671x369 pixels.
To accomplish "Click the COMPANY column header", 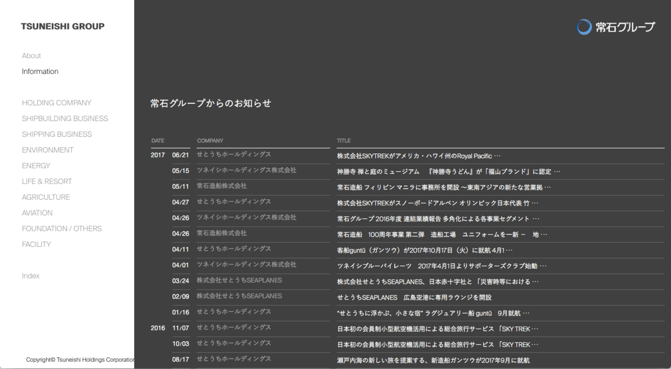I will (210, 141).
